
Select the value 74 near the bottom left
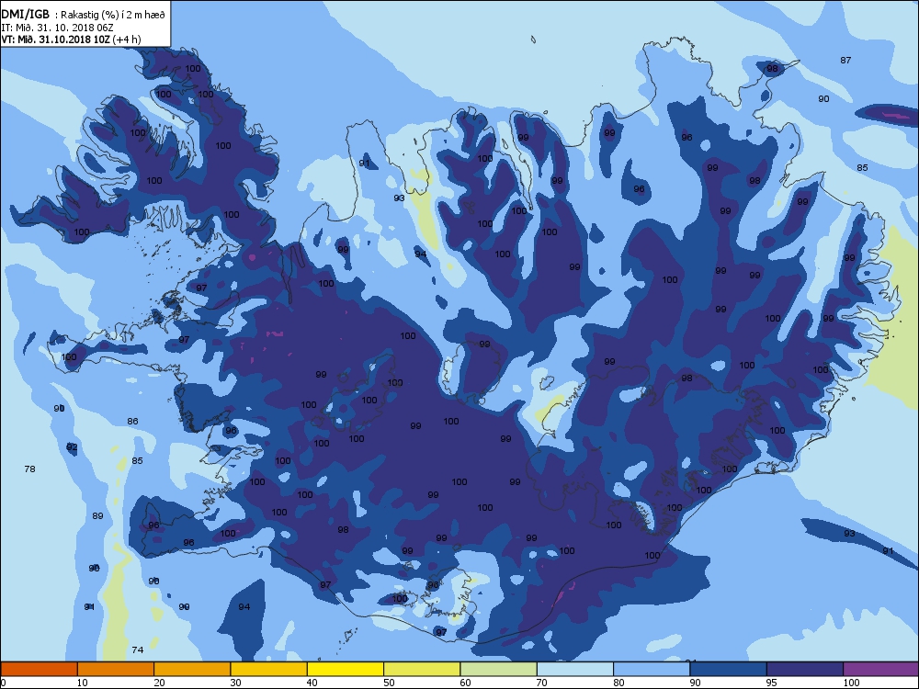[138, 649]
